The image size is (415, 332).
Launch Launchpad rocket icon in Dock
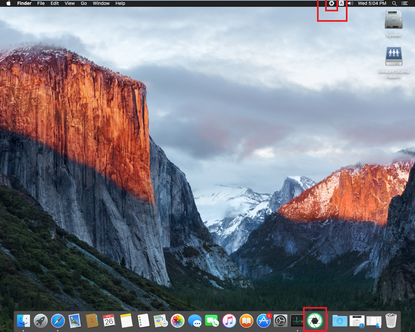point(41,321)
